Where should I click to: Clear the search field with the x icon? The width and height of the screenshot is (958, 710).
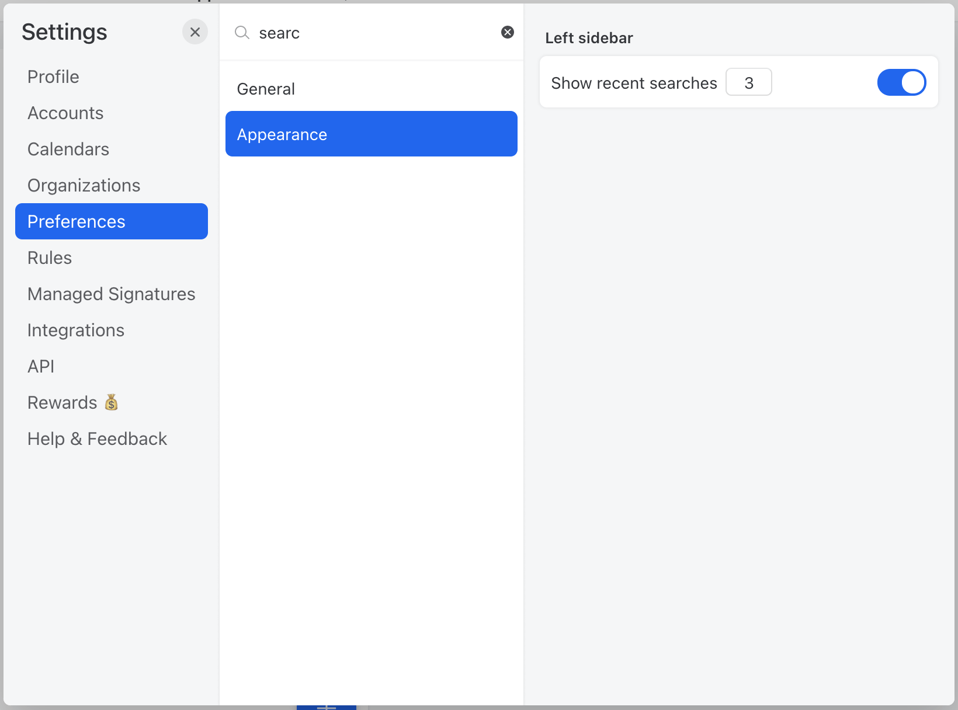coord(506,32)
